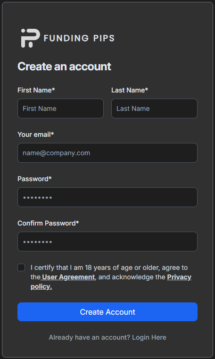This screenshot has width=215, height=359.
Task: Click the "Password*" field label
Action: pos(34,179)
